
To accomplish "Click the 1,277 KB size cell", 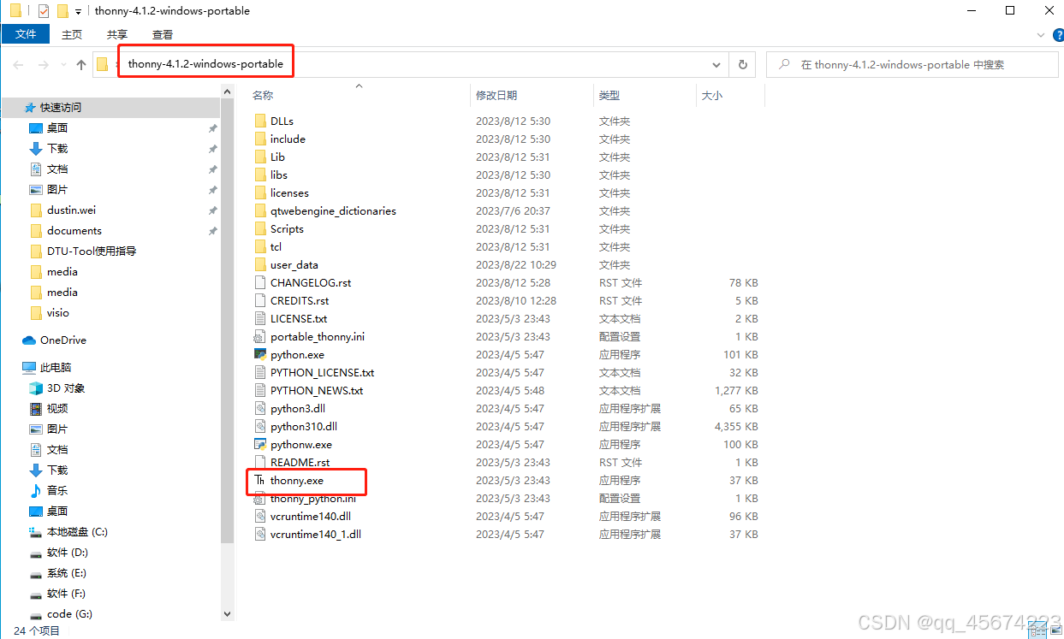I will coord(736,390).
